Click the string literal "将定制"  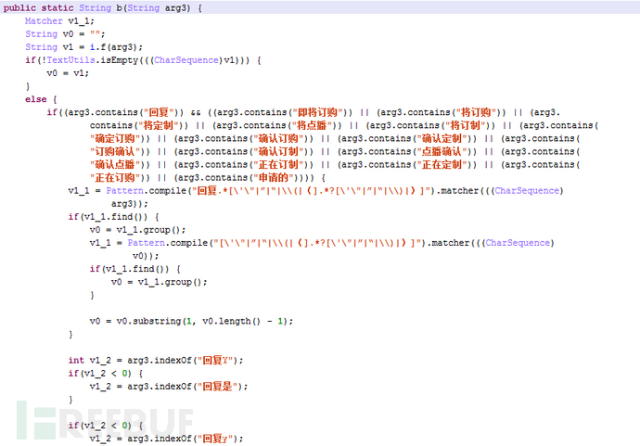coord(159,125)
